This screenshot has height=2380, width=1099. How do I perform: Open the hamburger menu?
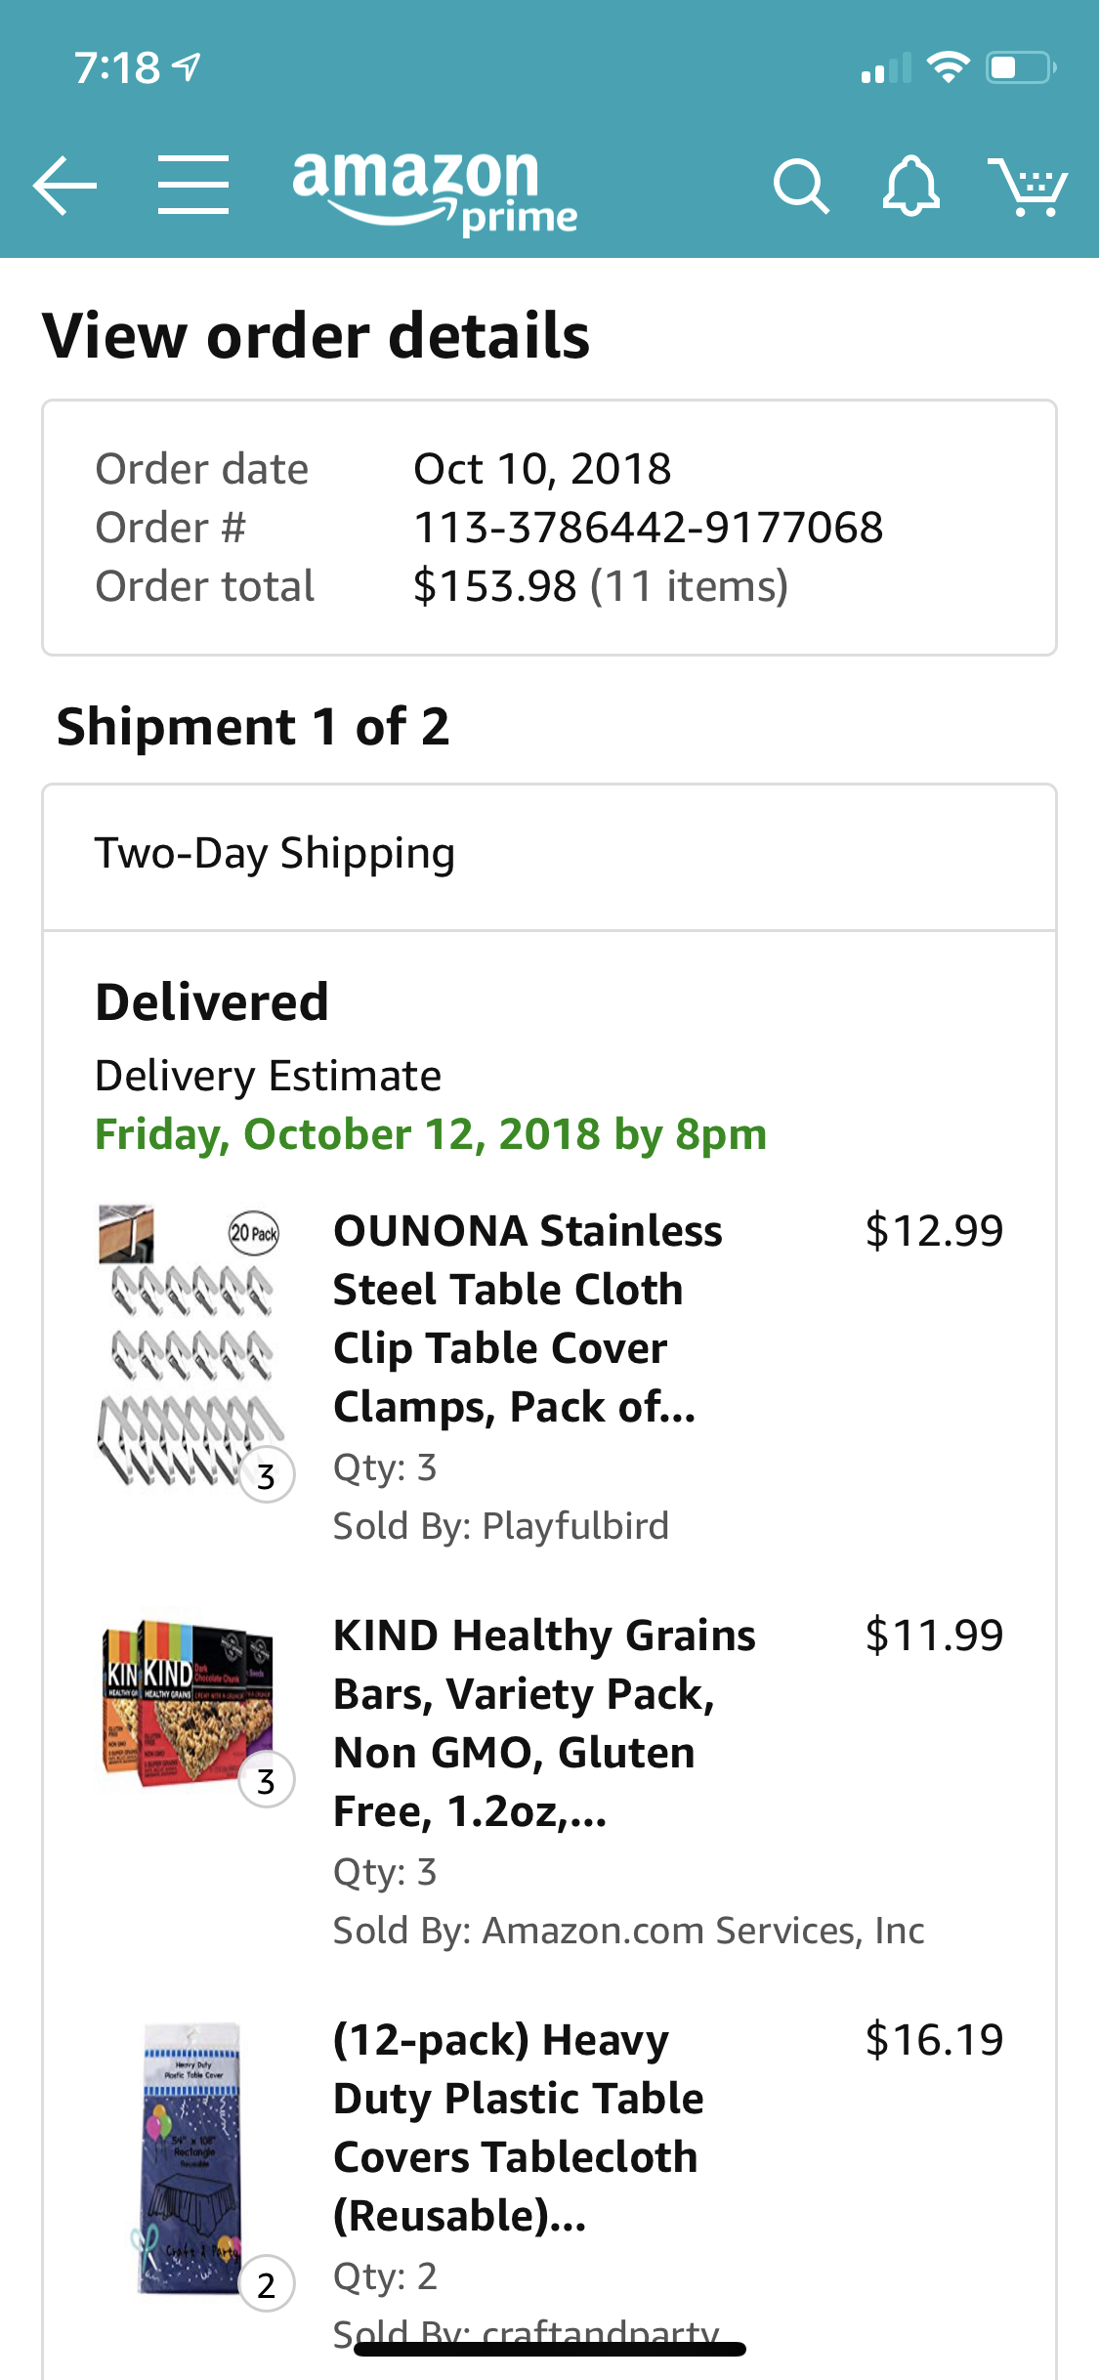[193, 185]
